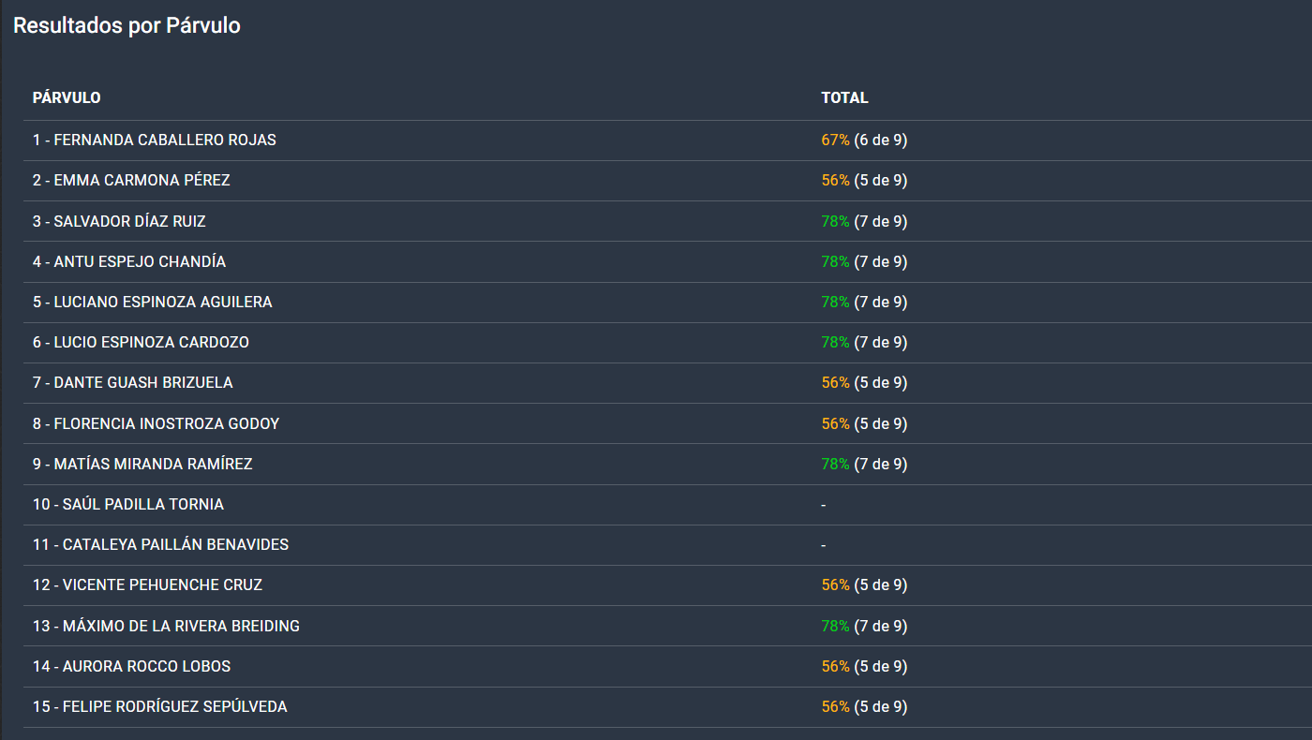Click the 67% total for Fernanda Caballero
Viewport: 1312px width, 740px height.
pyautogui.click(x=835, y=141)
